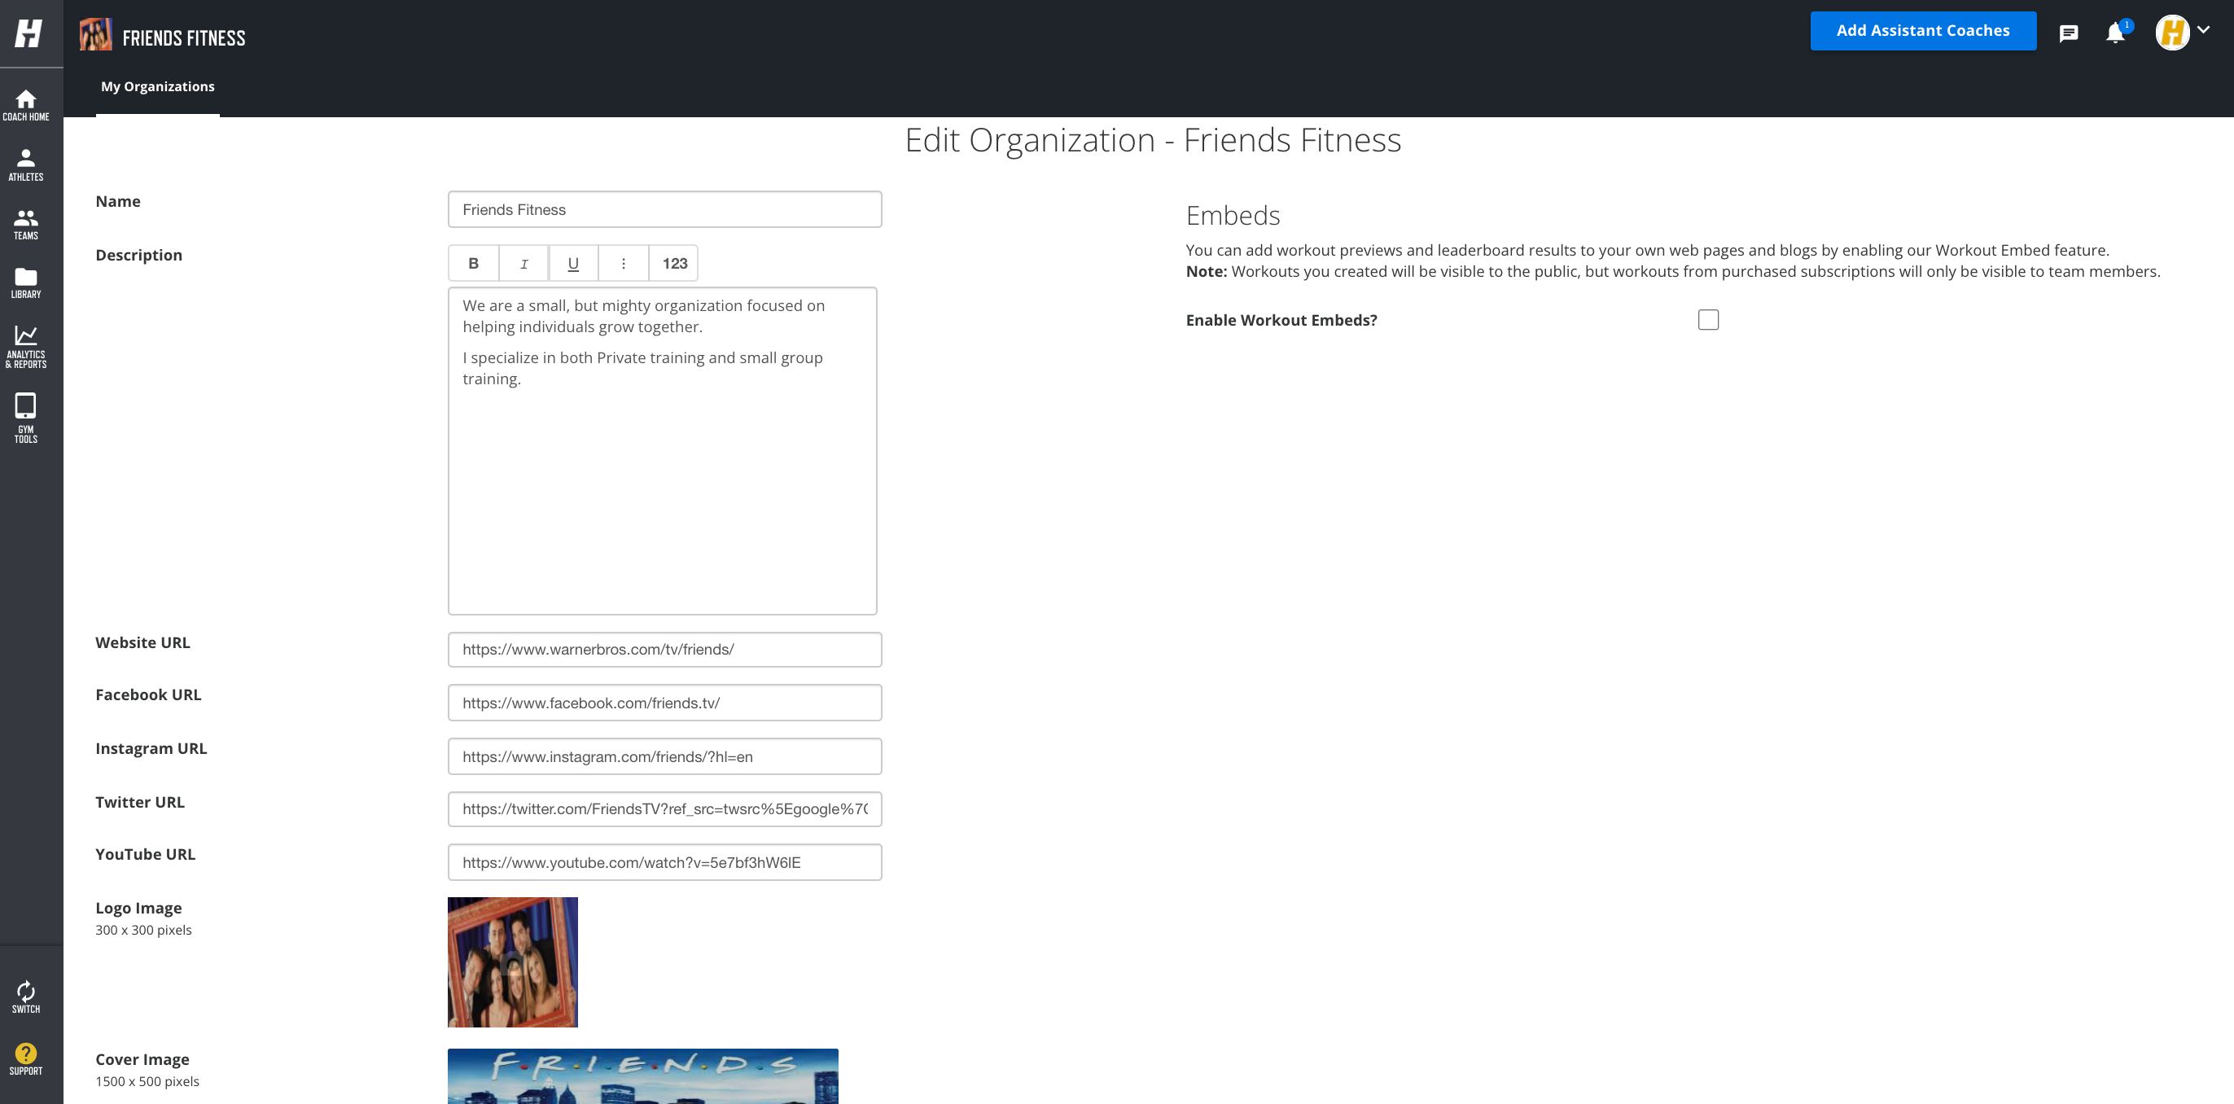Click the Twitter URL field

(665, 809)
